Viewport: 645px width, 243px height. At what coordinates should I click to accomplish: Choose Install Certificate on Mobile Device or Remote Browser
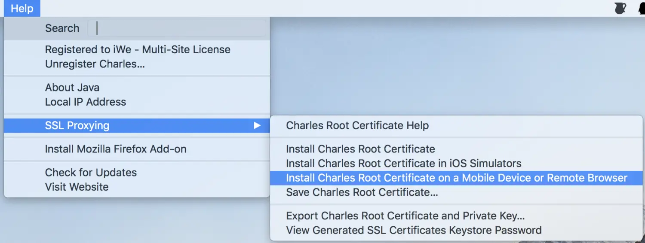pyautogui.click(x=456, y=178)
